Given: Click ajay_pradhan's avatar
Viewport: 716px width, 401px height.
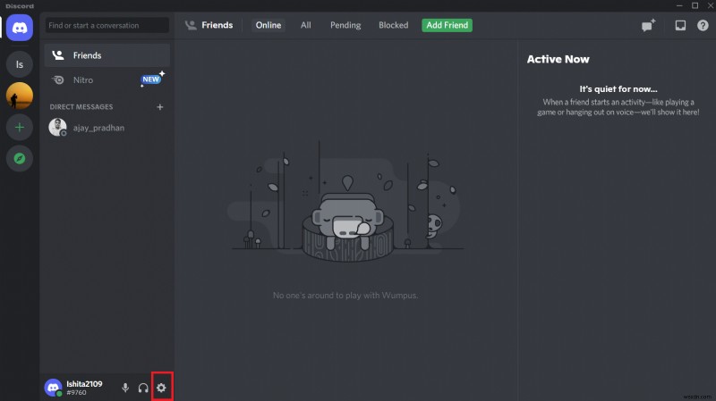Looking at the screenshot, I should pyautogui.click(x=57, y=127).
